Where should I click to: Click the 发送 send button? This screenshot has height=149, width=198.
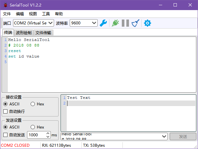(183, 136)
